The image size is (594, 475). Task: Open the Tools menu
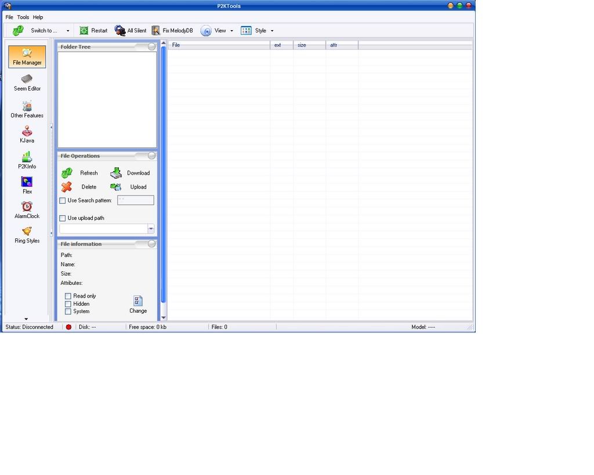pos(23,17)
